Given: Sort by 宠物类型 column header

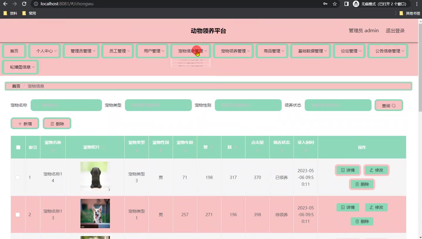Looking at the screenshot, I should tap(137, 146).
